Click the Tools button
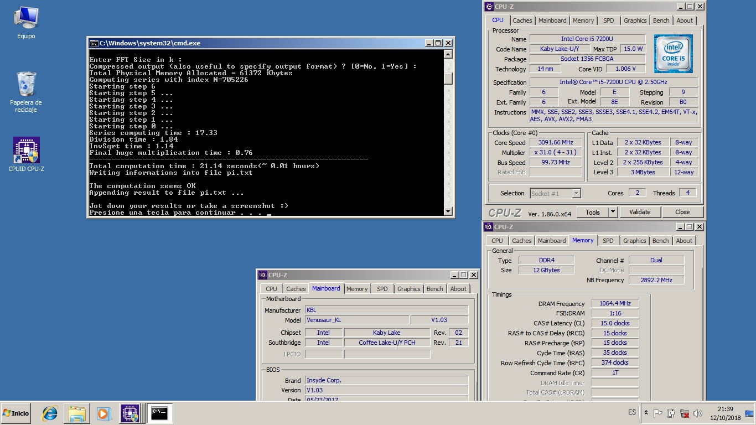 [x=593, y=212]
